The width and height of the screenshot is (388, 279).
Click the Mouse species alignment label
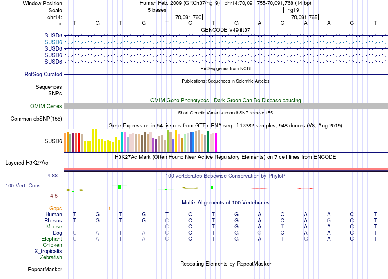[x=54, y=227]
